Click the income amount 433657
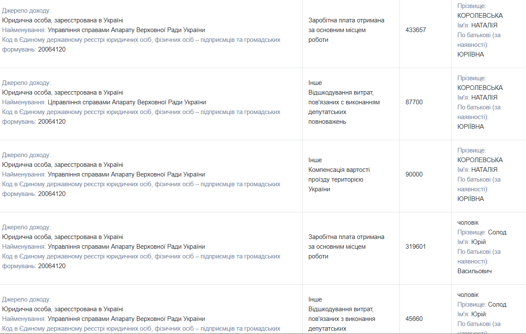This screenshot has width=526, height=334. pos(415,30)
